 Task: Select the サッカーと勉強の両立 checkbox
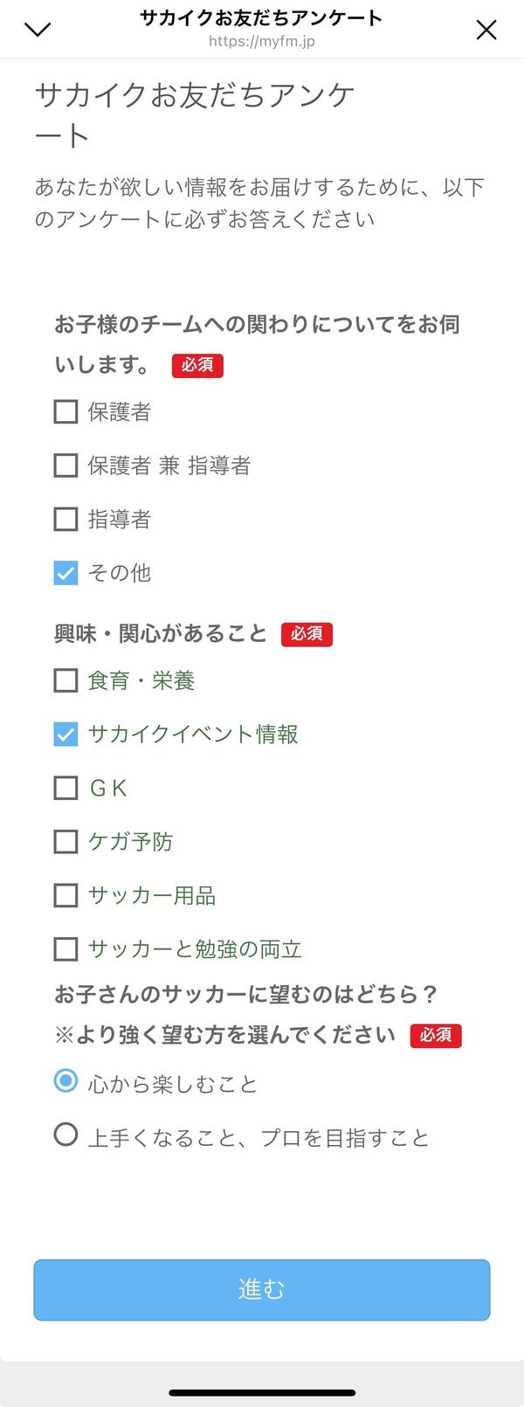(65, 949)
